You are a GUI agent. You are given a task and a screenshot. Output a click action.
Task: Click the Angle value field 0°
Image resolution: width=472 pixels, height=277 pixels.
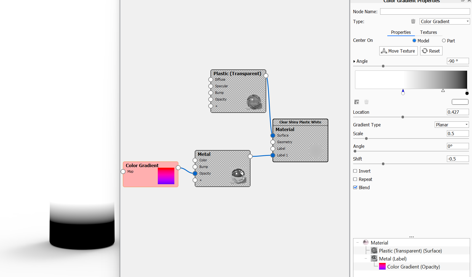pyautogui.click(x=458, y=146)
